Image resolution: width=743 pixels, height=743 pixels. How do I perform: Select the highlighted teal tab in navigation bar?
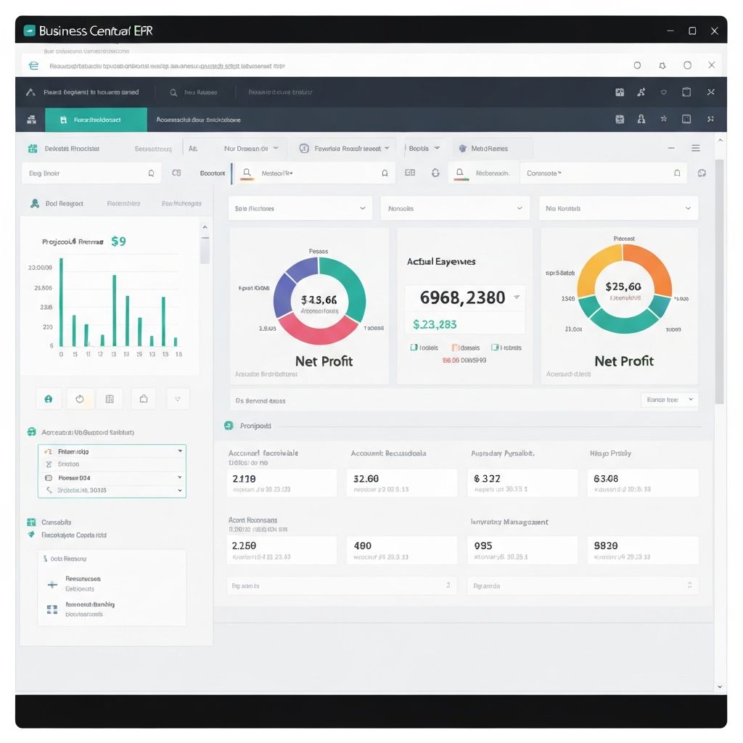(x=96, y=120)
